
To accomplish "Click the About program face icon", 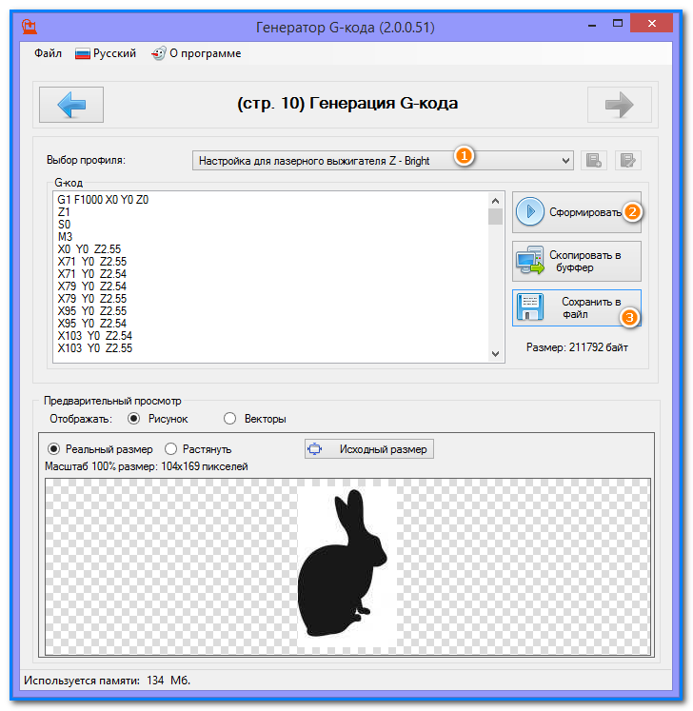I will pyautogui.click(x=158, y=53).
